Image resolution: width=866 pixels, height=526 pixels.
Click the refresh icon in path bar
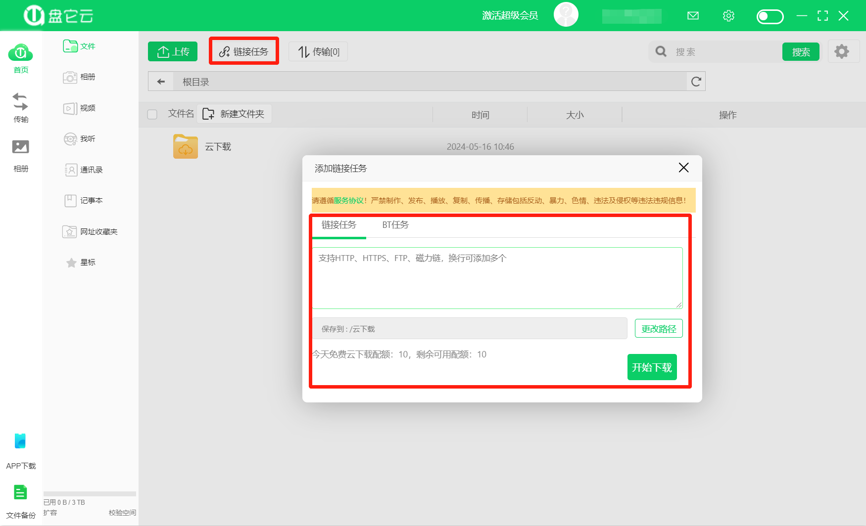point(696,82)
